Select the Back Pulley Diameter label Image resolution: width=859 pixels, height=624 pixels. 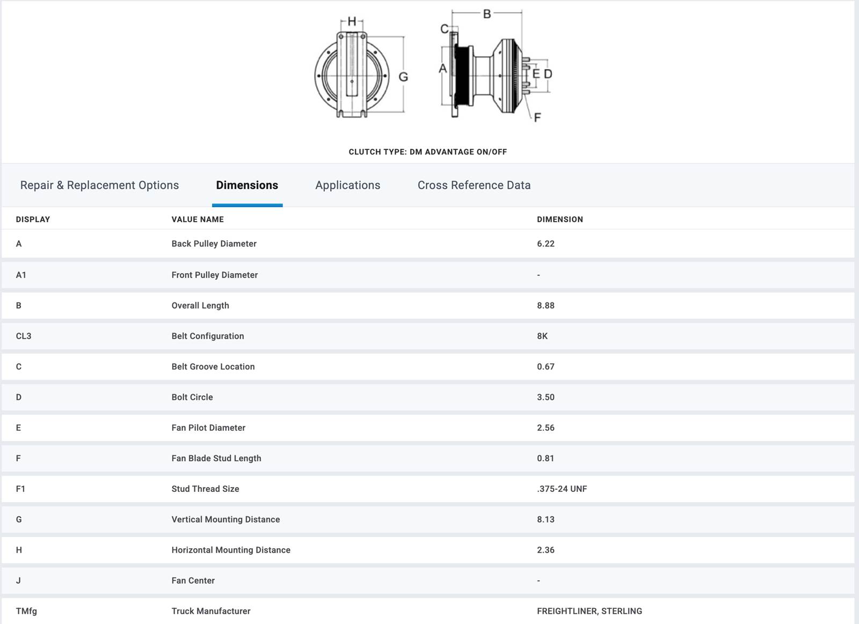click(x=214, y=244)
